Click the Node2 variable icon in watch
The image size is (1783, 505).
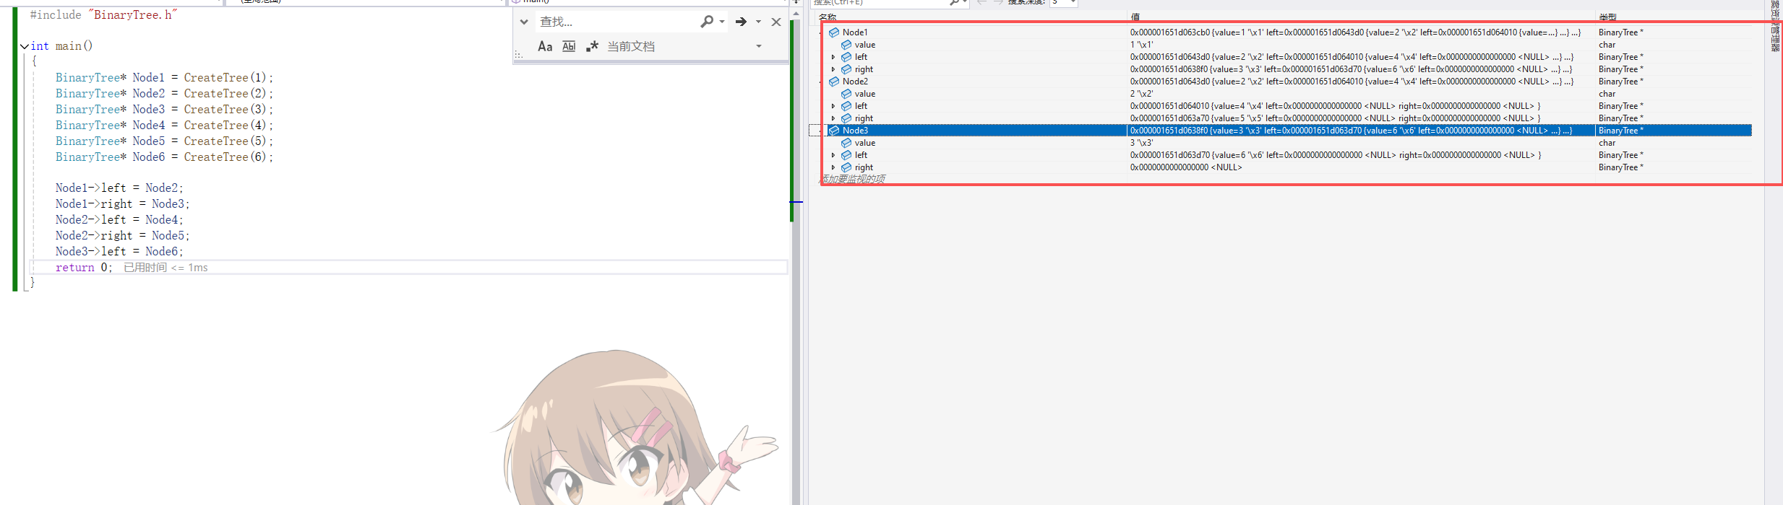coord(834,82)
